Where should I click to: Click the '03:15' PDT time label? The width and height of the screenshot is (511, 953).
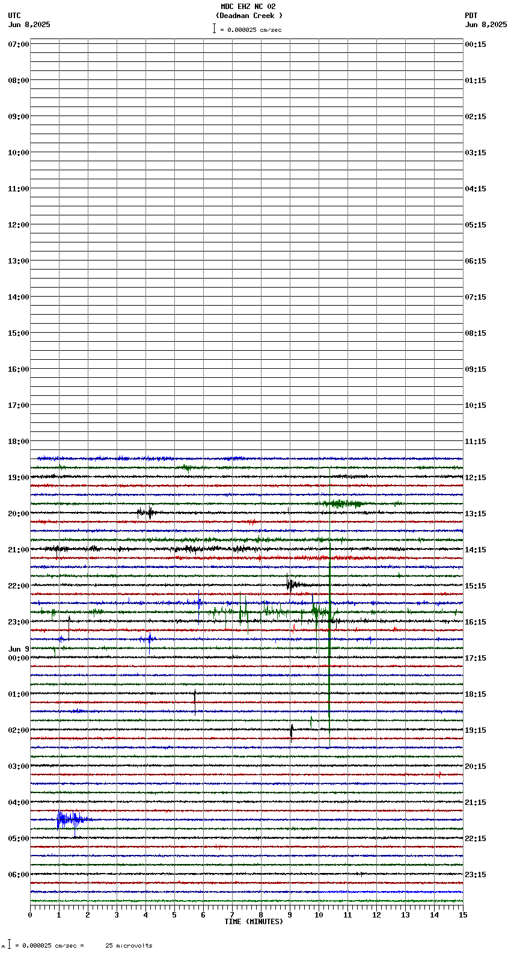(x=476, y=153)
